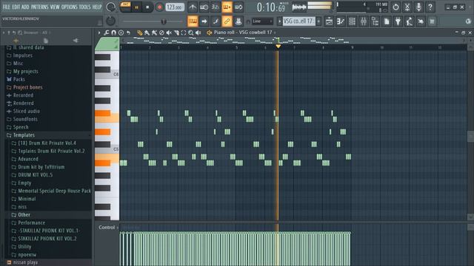The width and height of the screenshot is (474, 266).
Task: Select the piano roll Paint brush tool
Action: 147,33
